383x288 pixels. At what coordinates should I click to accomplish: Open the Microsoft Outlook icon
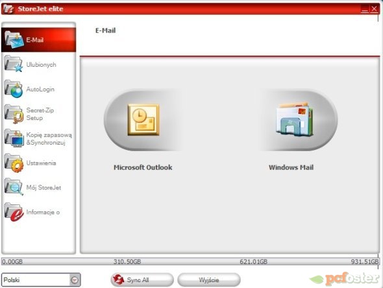click(143, 119)
